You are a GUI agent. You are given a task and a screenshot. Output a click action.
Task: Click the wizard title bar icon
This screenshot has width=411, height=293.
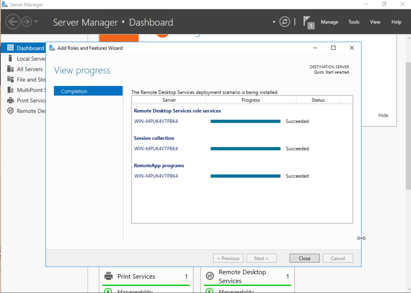pyautogui.click(x=52, y=48)
